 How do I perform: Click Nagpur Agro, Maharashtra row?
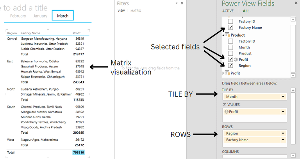coord(39,140)
